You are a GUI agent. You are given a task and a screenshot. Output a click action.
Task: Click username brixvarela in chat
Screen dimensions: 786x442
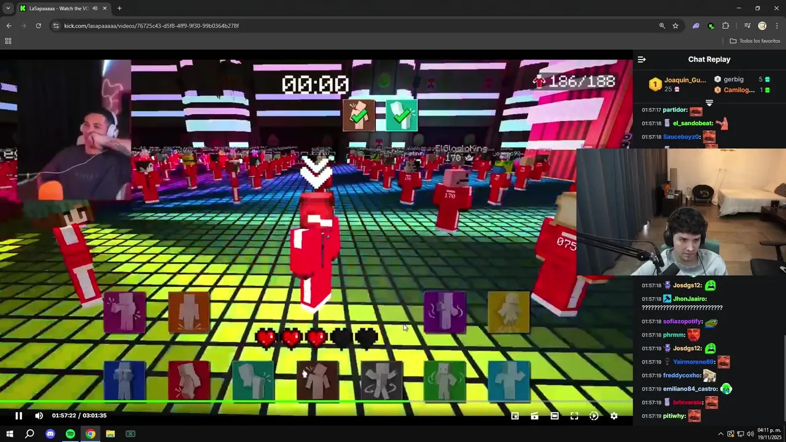click(687, 403)
